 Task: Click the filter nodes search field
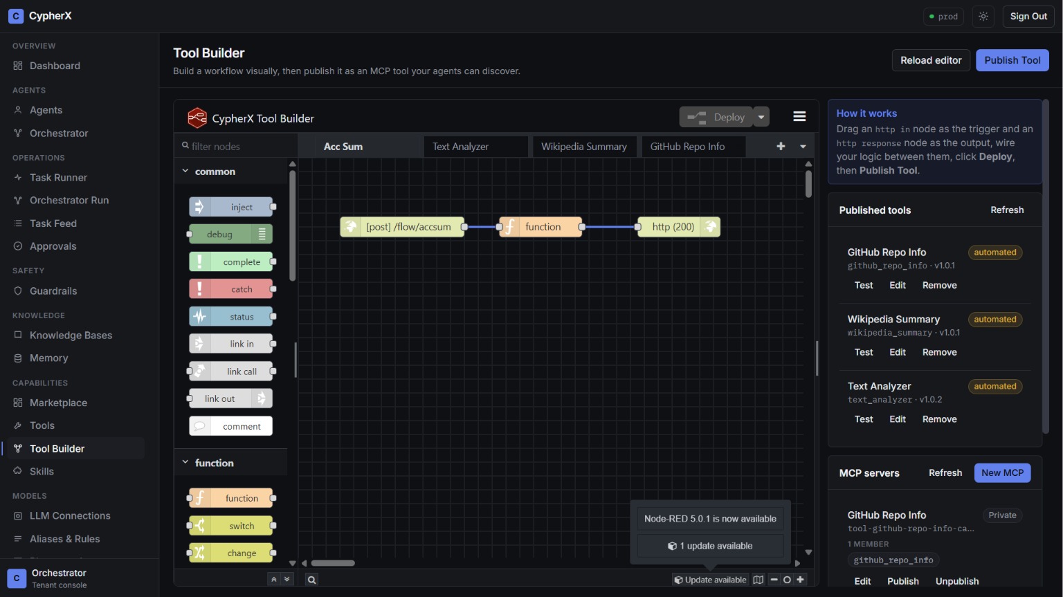point(235,146)
